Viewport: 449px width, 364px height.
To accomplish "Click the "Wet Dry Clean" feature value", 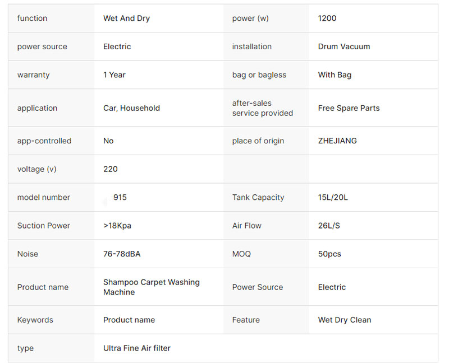I will [x=344, y=320].
